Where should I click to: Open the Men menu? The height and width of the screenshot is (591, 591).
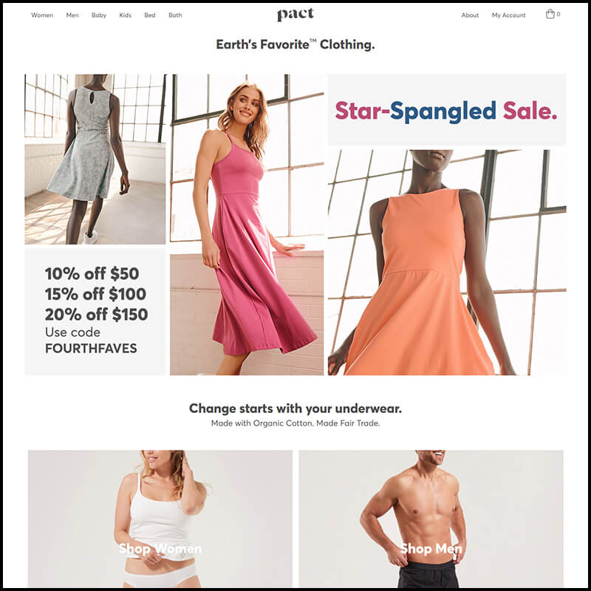click(x=72, y=15)
